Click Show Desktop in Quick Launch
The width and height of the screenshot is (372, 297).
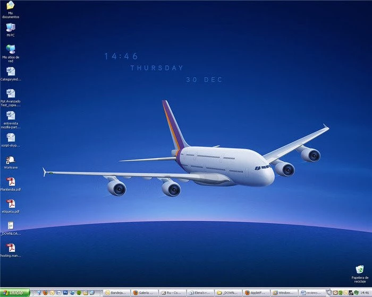click(x=39, y=293)
